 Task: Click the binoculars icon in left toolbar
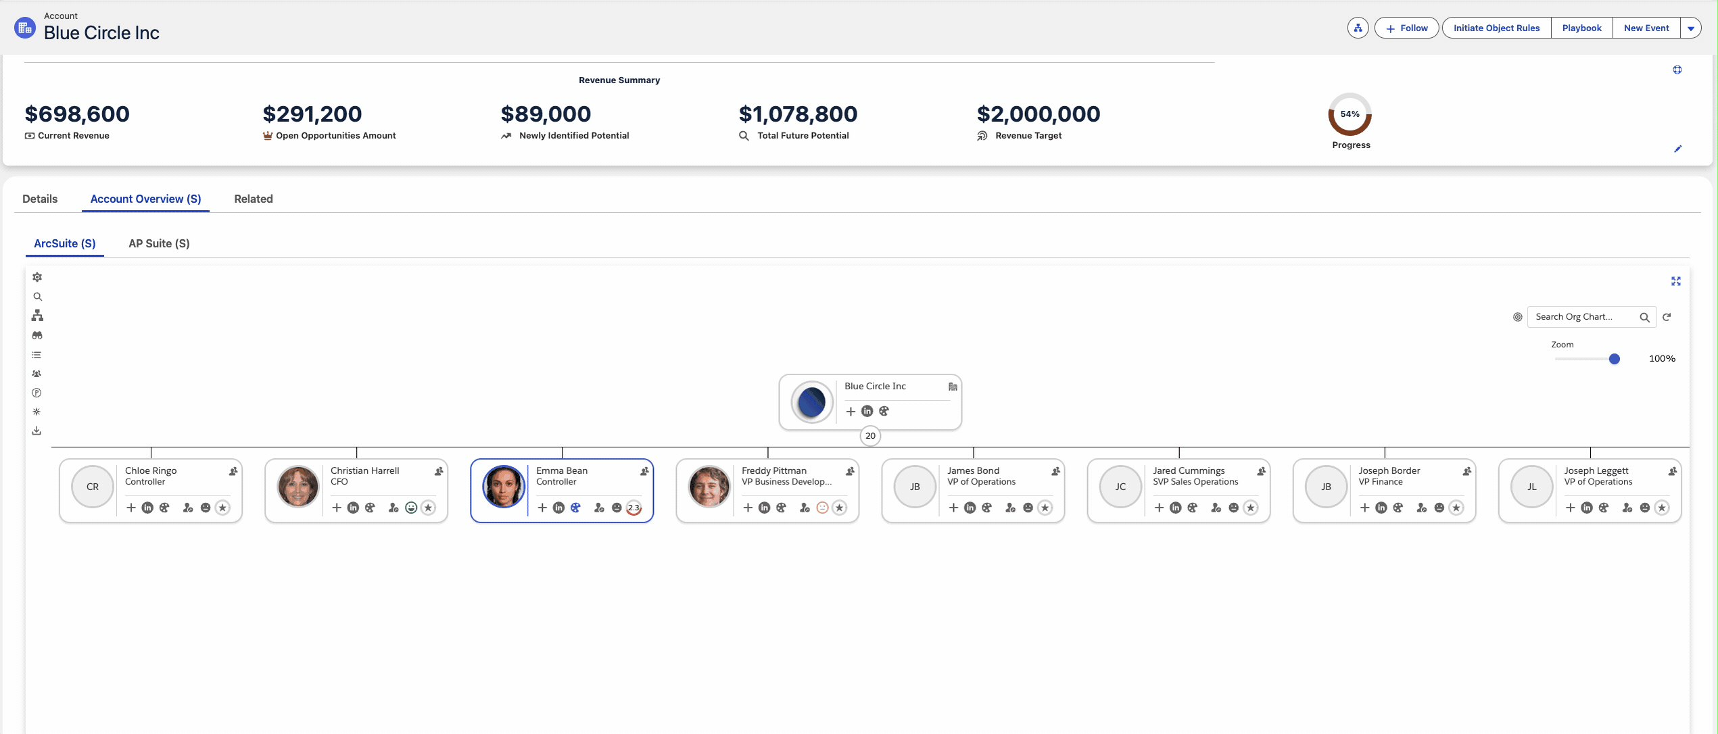click(37, 335)
